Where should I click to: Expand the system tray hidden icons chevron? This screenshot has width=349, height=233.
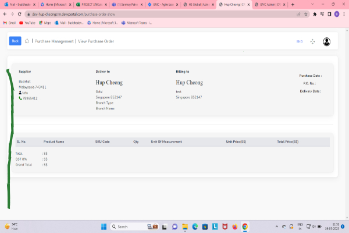(276, 226)
